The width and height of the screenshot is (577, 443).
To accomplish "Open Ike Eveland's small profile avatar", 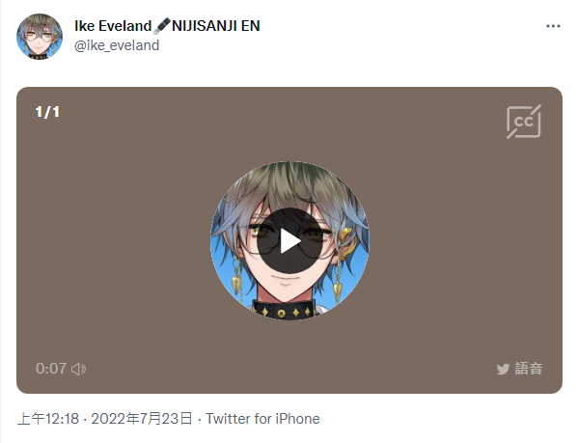I will click(x=40, y=37).
